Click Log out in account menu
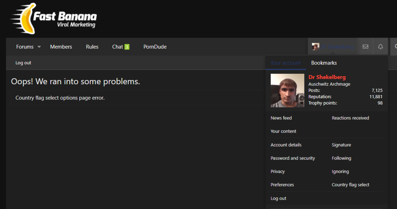 (x=278, y=198)
